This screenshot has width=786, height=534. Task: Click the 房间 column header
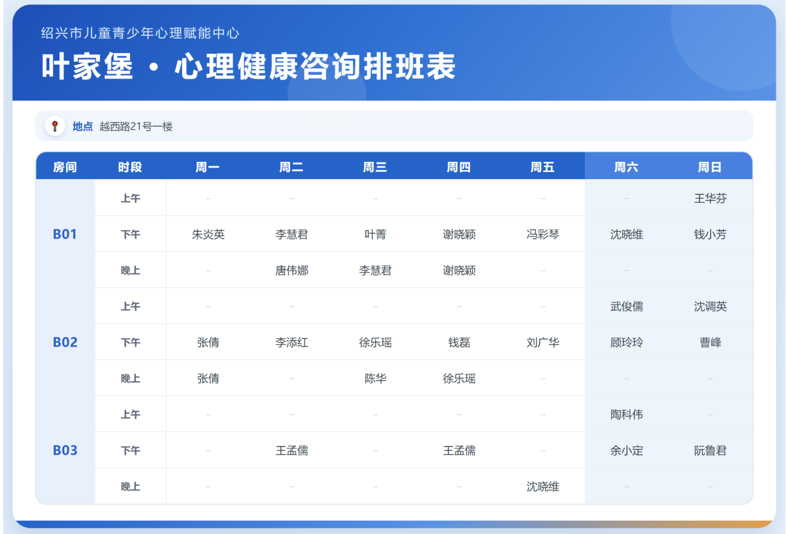click(65, 167)
